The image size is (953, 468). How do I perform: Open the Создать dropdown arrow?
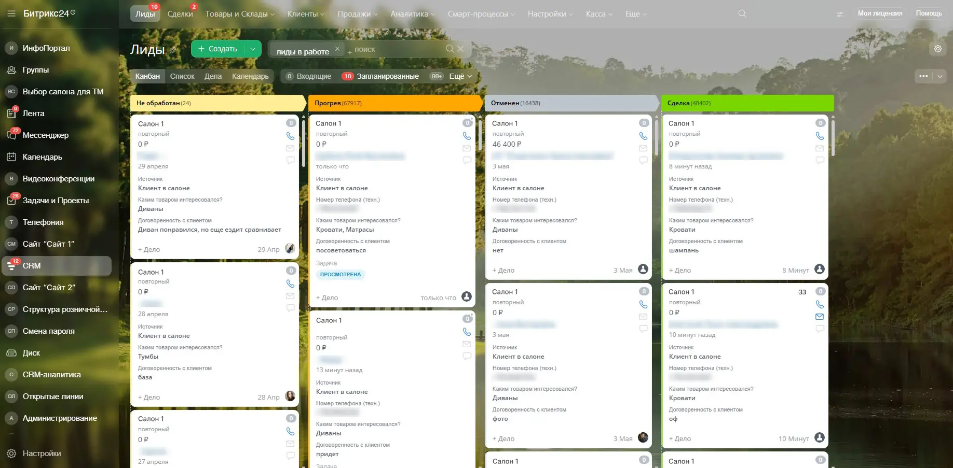tap(253, 49)
